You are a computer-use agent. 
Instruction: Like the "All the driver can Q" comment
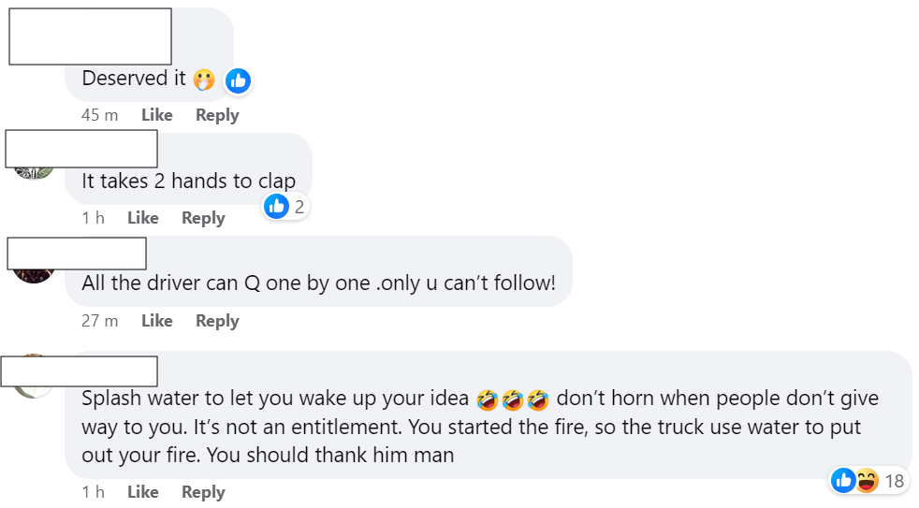[x=156, y=321]
